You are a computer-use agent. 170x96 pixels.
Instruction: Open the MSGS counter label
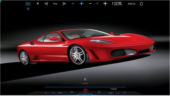pyautogui.click(x=132, y=4)
